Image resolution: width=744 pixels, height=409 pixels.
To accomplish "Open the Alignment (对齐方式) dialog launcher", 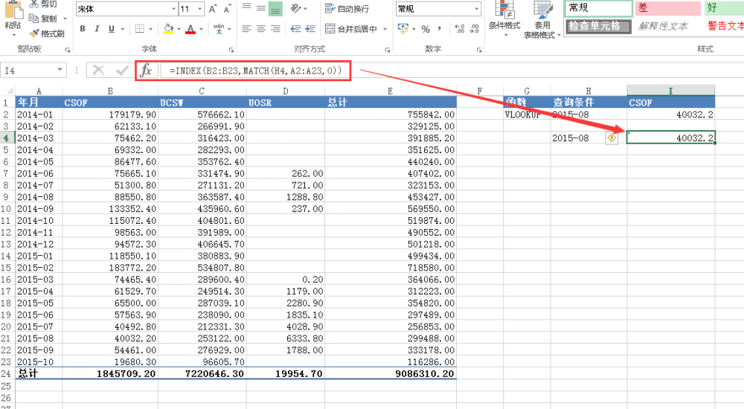I will pyautogui.click(x=388, y=49).
